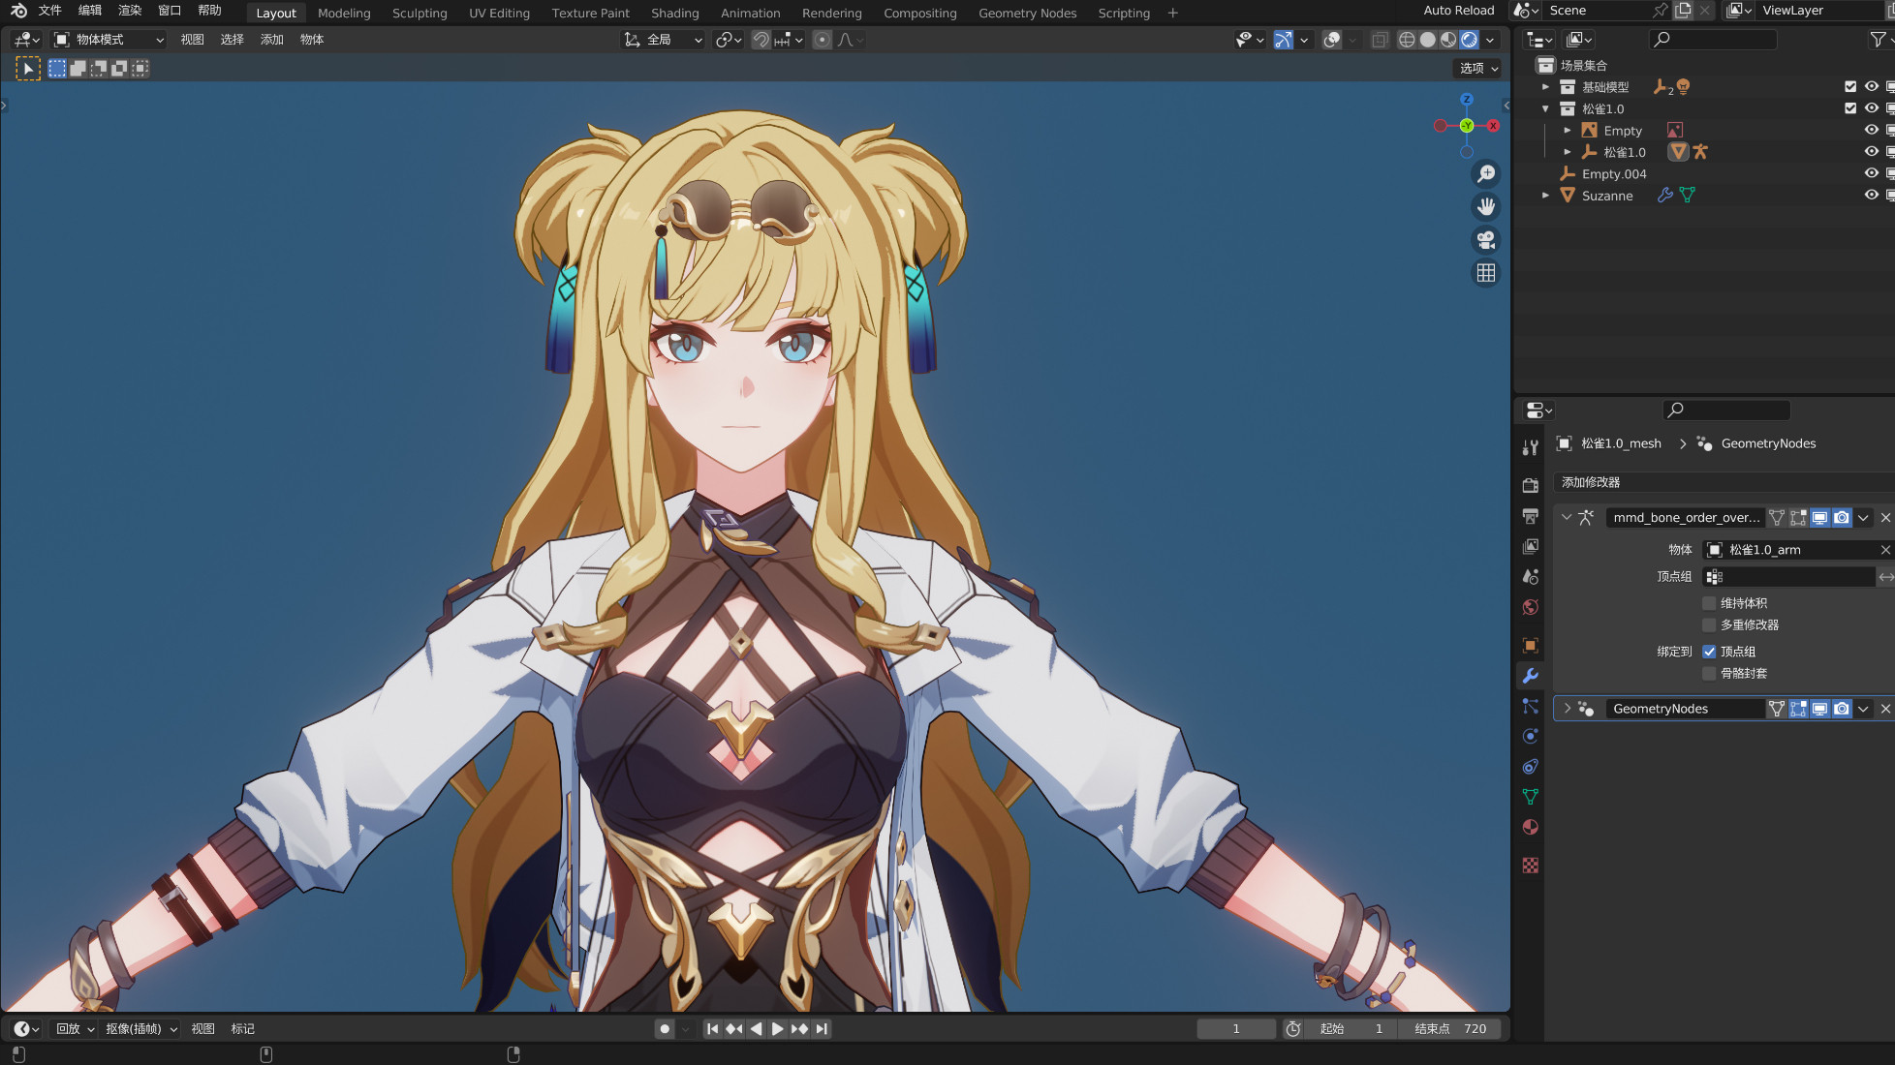Image resolution: width=1895 pixels, height=1065 pixels.
Task: Toggle camera view icon in viewport
Action: tap(1485, 240)
